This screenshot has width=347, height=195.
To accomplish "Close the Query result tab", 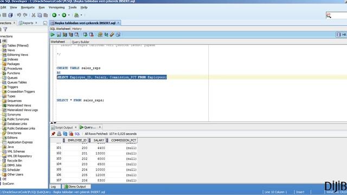I will coord(100,127).
